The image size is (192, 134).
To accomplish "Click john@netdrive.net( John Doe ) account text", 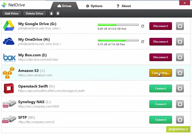I will [39, 44].
